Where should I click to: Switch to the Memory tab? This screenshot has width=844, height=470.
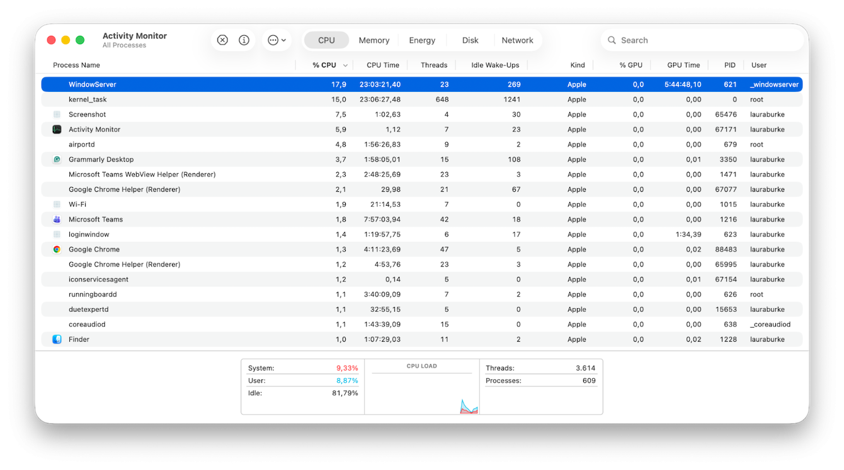pyautogui.click(x=374, y=39)
